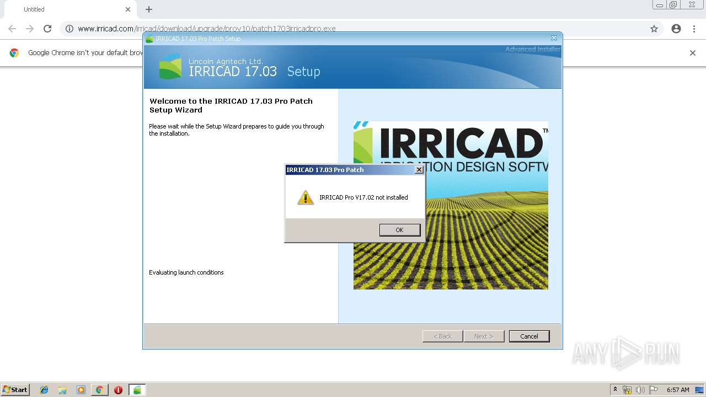Click the Chrome forward arrow
The width and height of the screenshot is (706, 397).
pyautogui.click(x=30, y=29)
